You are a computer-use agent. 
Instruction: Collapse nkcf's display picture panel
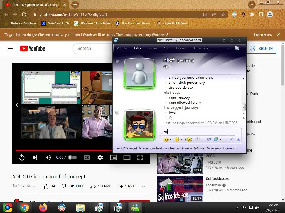(117, 61)
